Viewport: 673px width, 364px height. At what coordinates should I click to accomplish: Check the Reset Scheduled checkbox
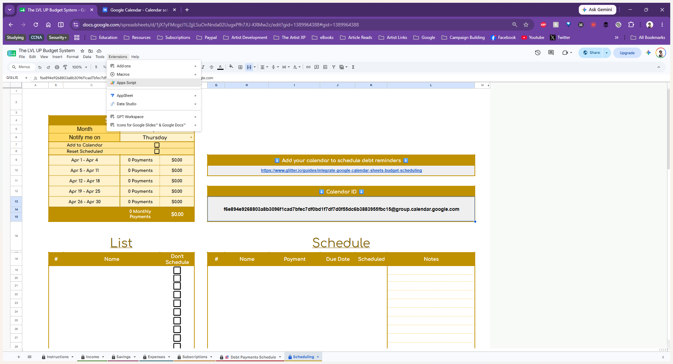[157, 151]
